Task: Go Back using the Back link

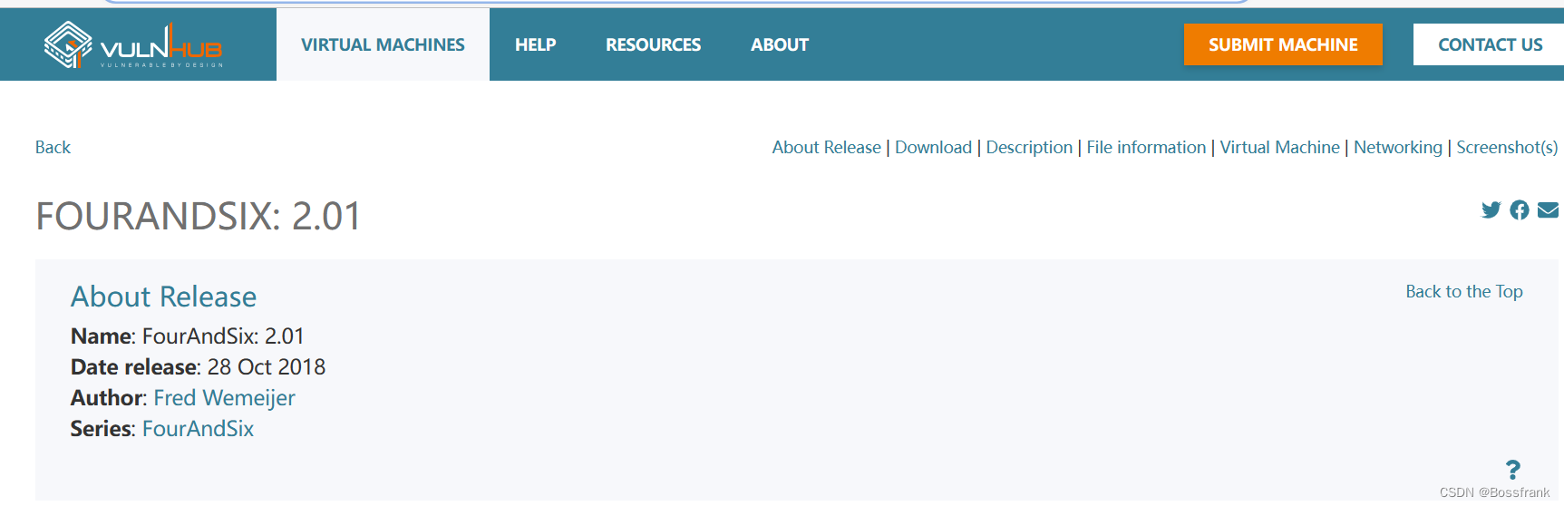Action: click(x=53, y=147)
